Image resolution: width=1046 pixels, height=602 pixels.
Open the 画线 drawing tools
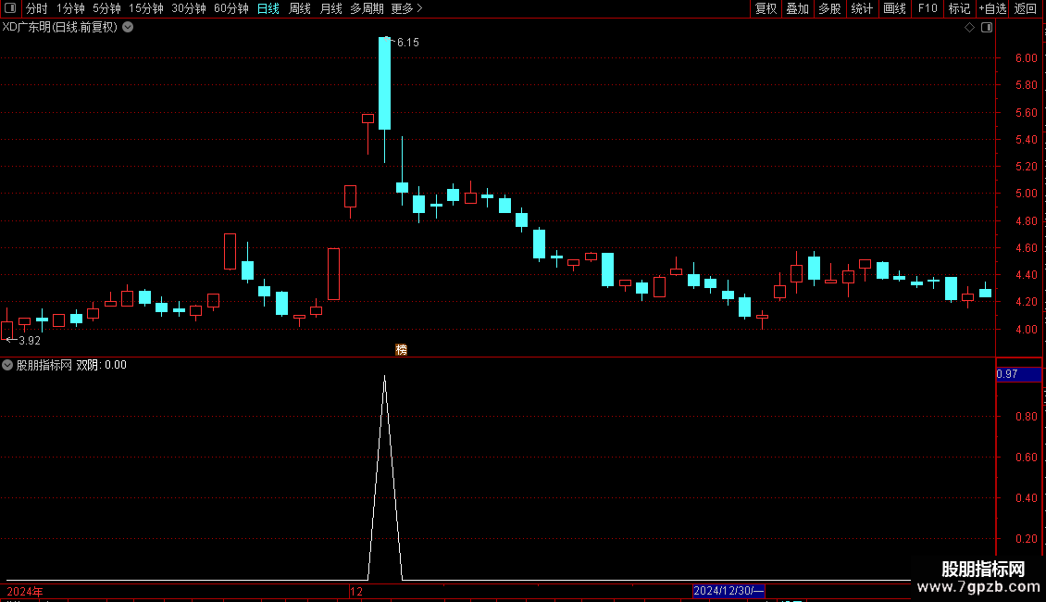click(894, 8)
